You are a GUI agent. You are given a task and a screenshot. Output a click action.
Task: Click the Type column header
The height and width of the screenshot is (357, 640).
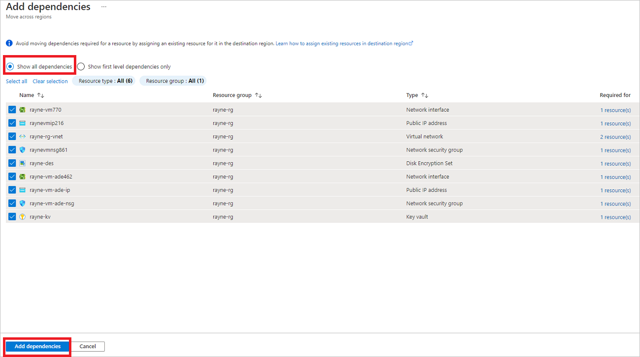[412, 95]
